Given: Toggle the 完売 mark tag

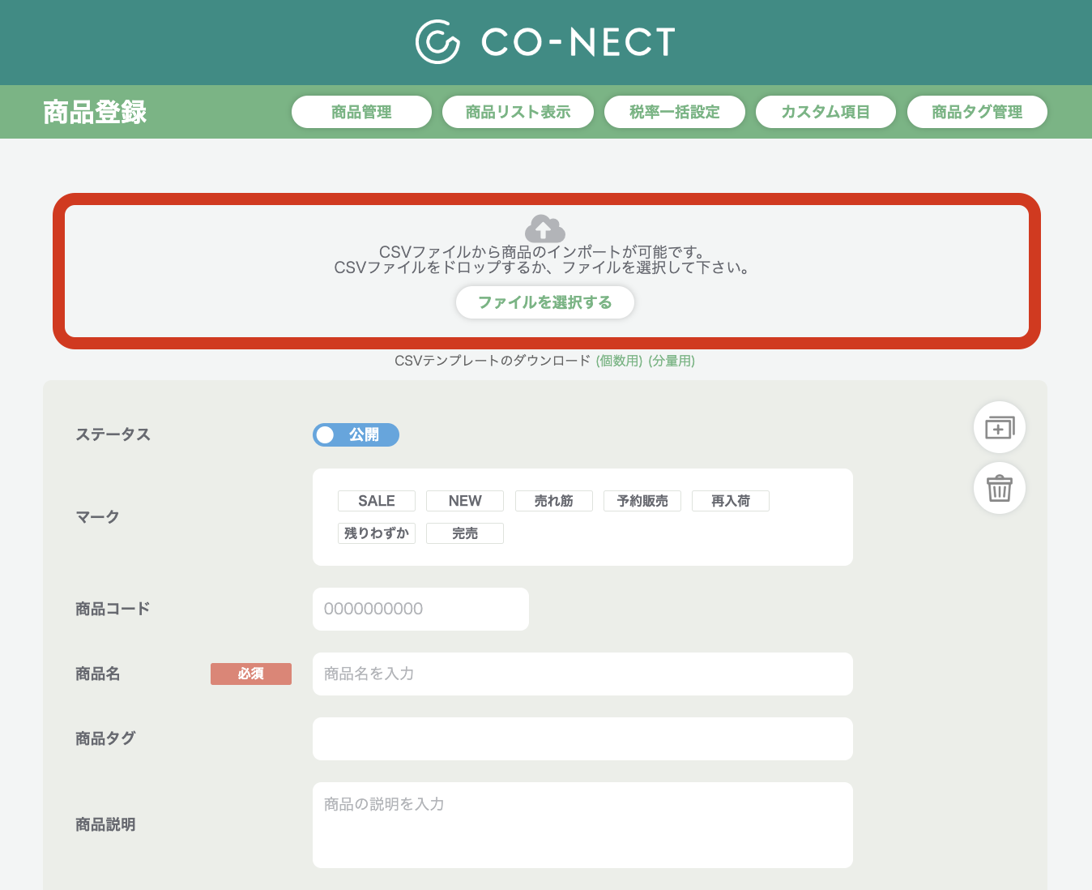Looking at the screenshot, I should 465,533.
